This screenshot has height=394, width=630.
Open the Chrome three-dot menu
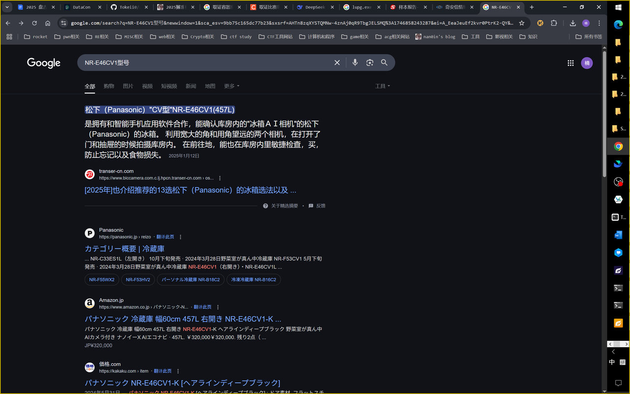coord(598,23)
